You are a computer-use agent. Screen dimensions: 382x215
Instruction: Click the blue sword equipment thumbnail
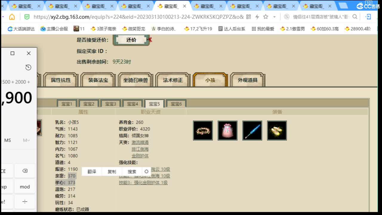point(252,130)
